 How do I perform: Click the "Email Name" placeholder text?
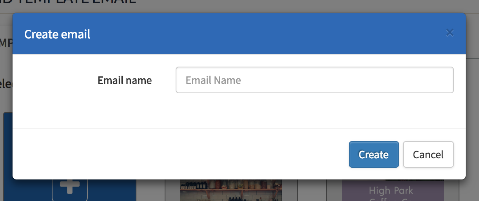coord(213,80)
